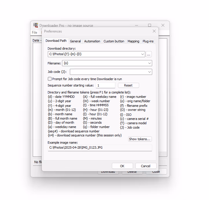
Task: Click the '{t} - time HHMMSS' token text
Action: [x=96, y=105]
